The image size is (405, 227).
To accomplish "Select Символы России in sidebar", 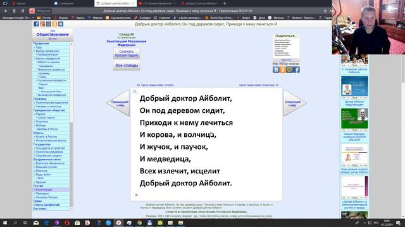I will coord(46,197).
